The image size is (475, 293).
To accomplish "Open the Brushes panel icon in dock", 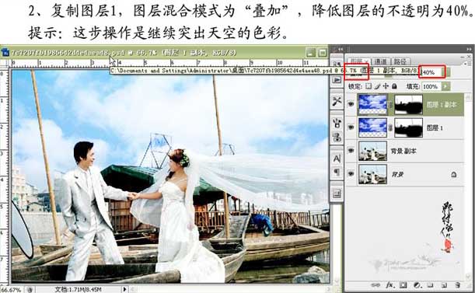I will [x=337, y=123].
